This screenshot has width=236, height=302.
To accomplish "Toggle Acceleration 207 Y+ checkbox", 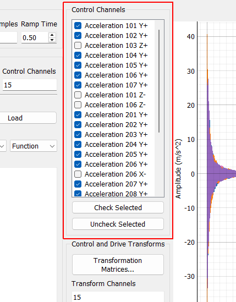I will [78, 184].
